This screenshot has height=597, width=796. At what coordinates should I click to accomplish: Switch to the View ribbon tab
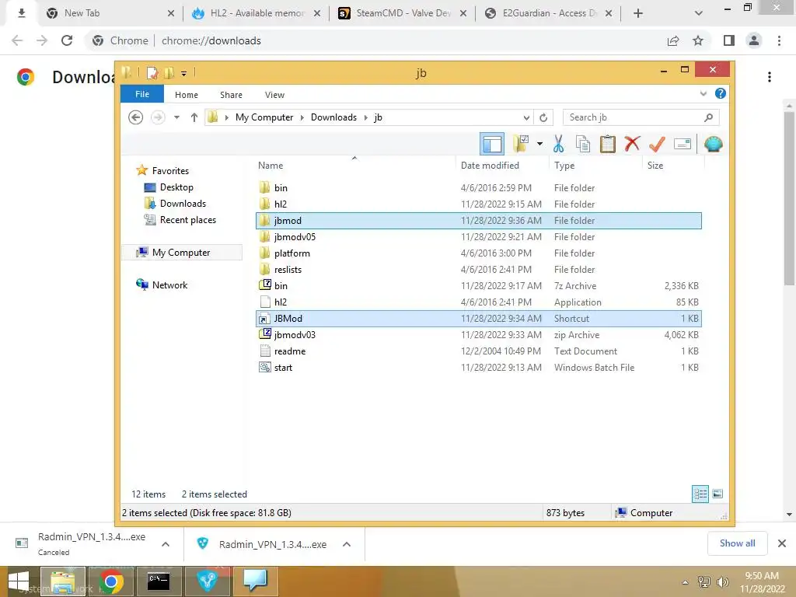[274, 95]
